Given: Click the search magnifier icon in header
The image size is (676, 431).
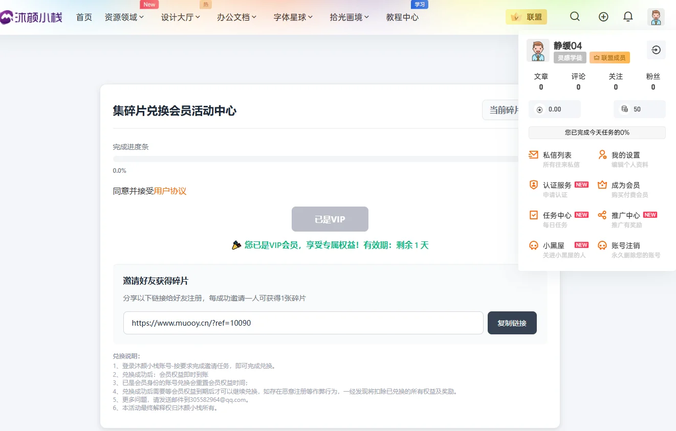Looking at the screenshot, I should (x=575, y=16).
